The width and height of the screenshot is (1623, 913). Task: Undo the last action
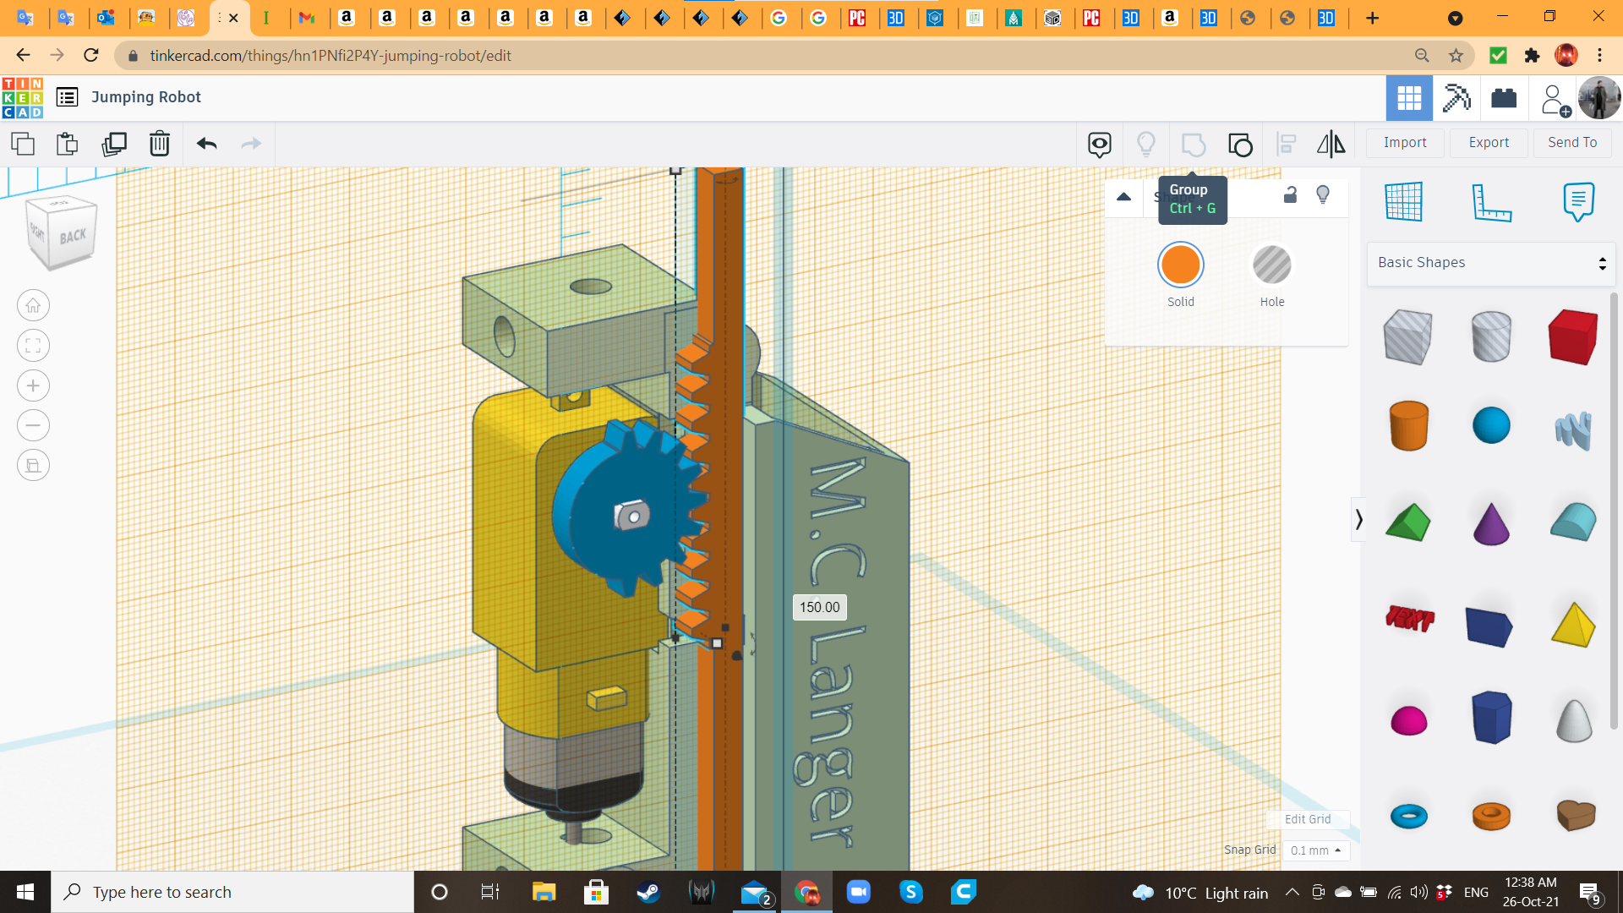(206, 144)
